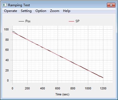Click the 0 tick label on vertical axis
The image size is (118, 100).
(8, 80)
